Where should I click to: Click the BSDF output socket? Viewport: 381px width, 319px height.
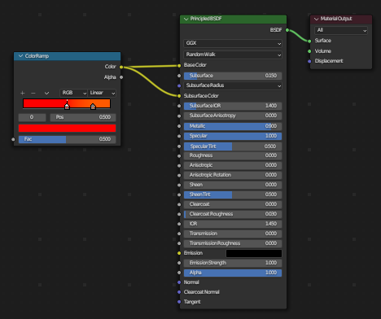tap(287, 30)
